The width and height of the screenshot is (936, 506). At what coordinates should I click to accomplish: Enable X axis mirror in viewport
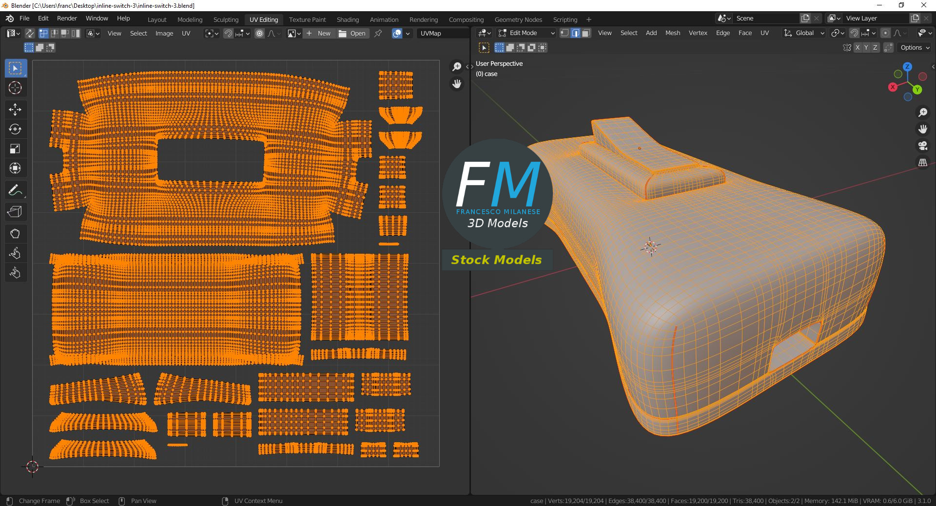point(858,48)
